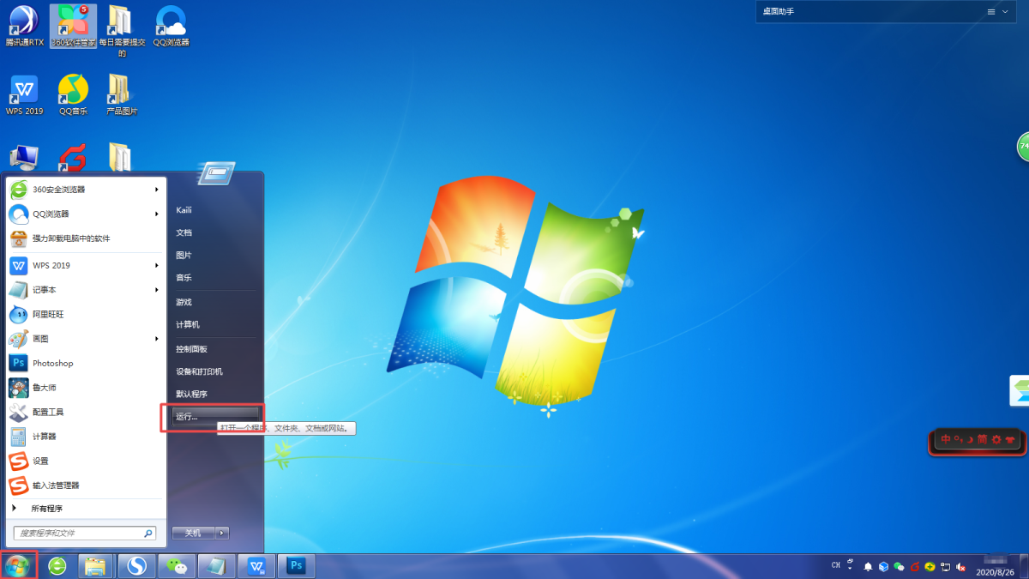Toggle the moon half-width icon on IME bar
This screenshot has height=579, width=1029.
[x=971, y=440]
